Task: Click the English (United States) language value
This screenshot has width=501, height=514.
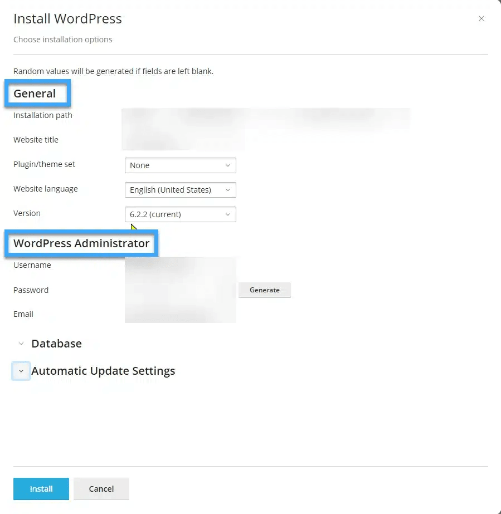Action: [171, 190]
